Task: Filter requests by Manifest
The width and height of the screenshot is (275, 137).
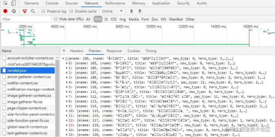Action: tap(176, 19)
